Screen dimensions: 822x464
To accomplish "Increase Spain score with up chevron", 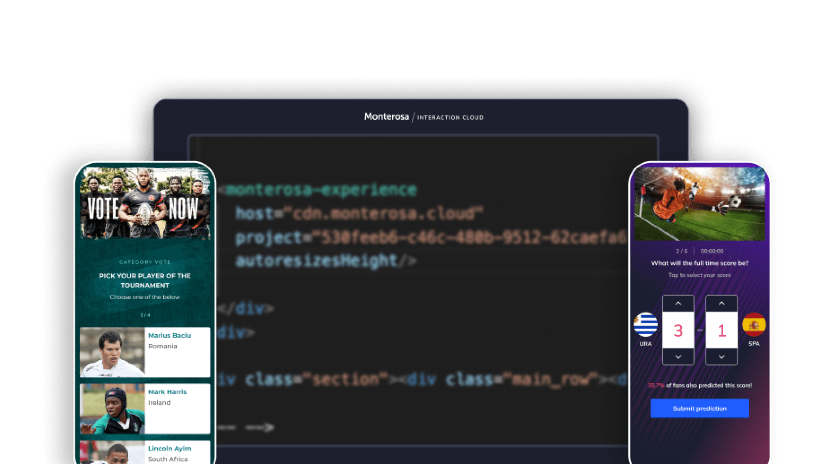I will (x=721, y=303).
